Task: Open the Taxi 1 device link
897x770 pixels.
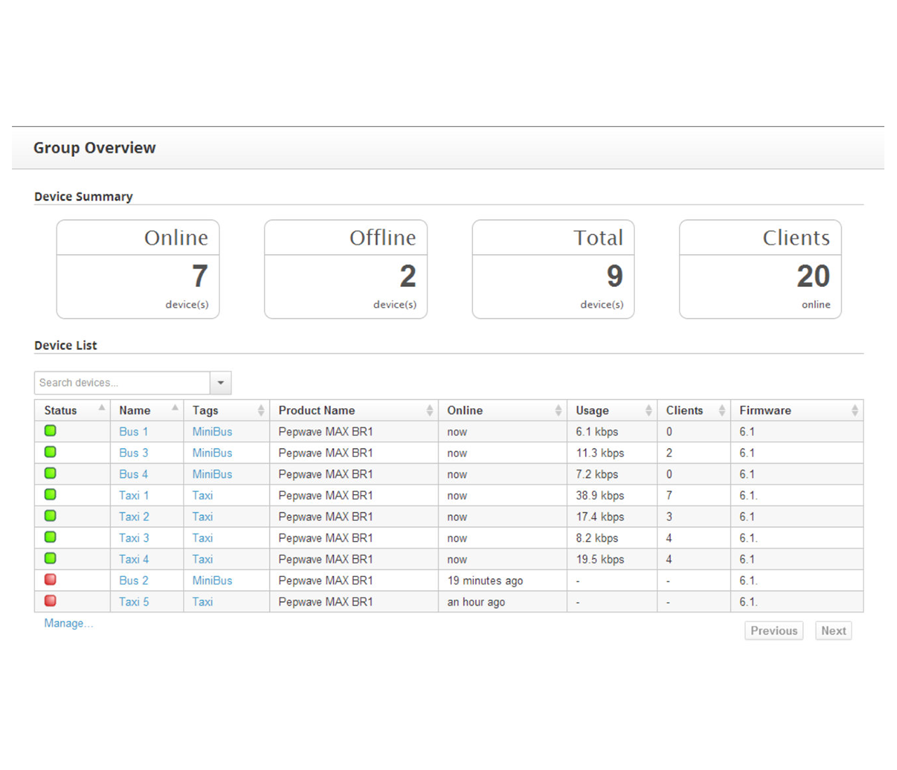Action: (134, 496)
